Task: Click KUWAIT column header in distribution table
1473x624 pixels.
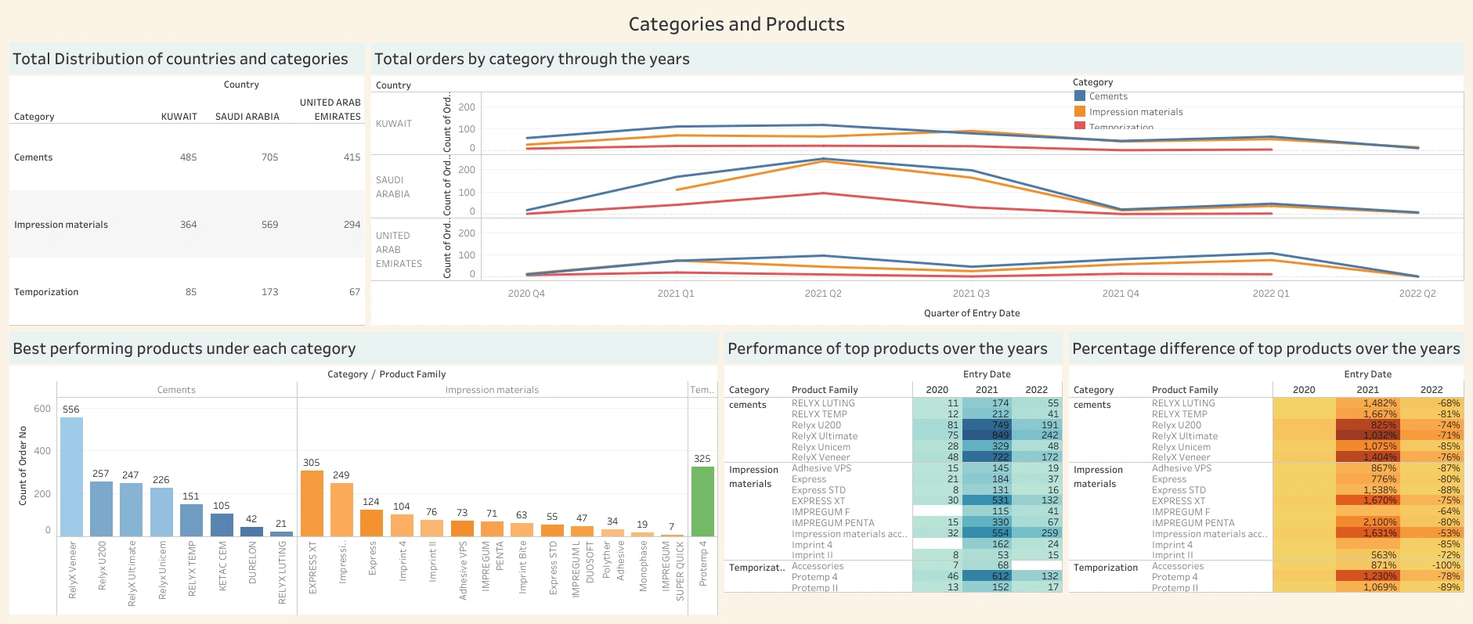Action: (179, 117)
